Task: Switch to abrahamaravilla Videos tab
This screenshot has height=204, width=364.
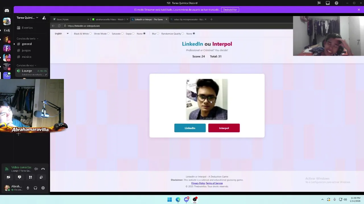Action: point(110,19)
